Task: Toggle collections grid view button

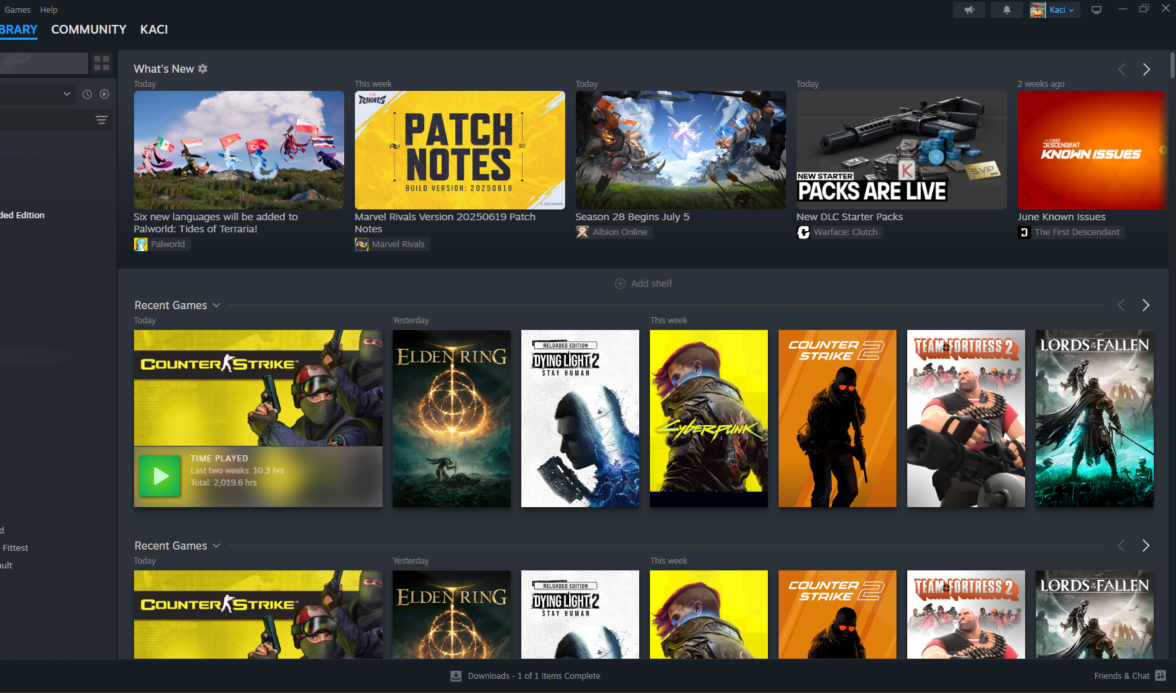Action: (102, 63)
